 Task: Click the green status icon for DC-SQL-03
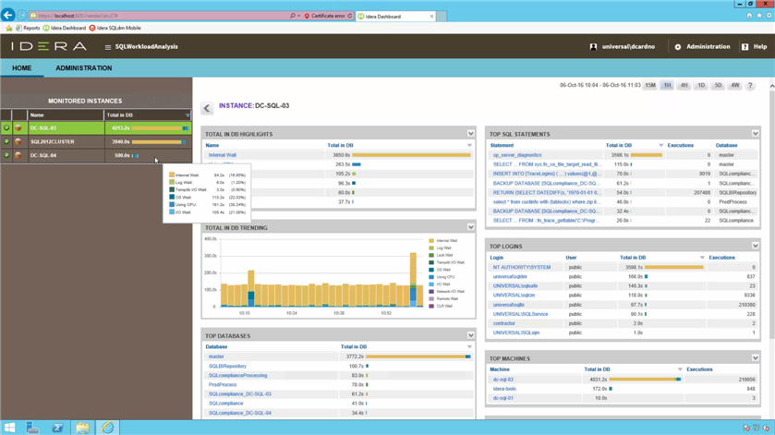(x=6, y=128)
